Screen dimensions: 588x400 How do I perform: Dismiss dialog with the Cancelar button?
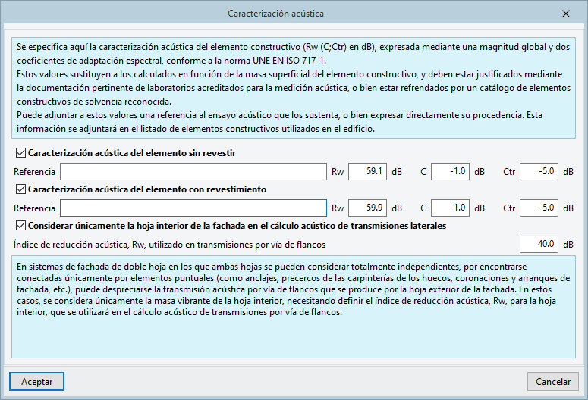click(x=553, y=381)
